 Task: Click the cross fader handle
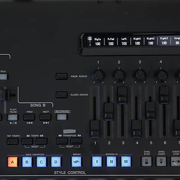tap(4, 95)
